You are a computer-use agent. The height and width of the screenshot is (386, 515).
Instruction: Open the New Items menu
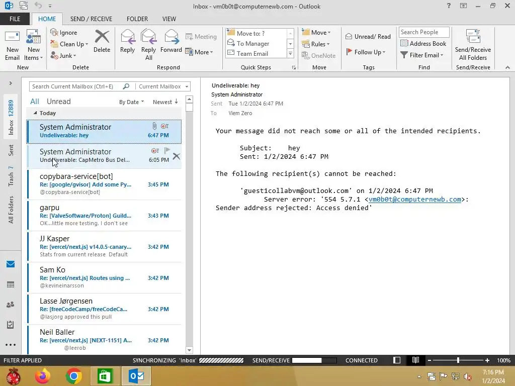(x=34, y=46)
